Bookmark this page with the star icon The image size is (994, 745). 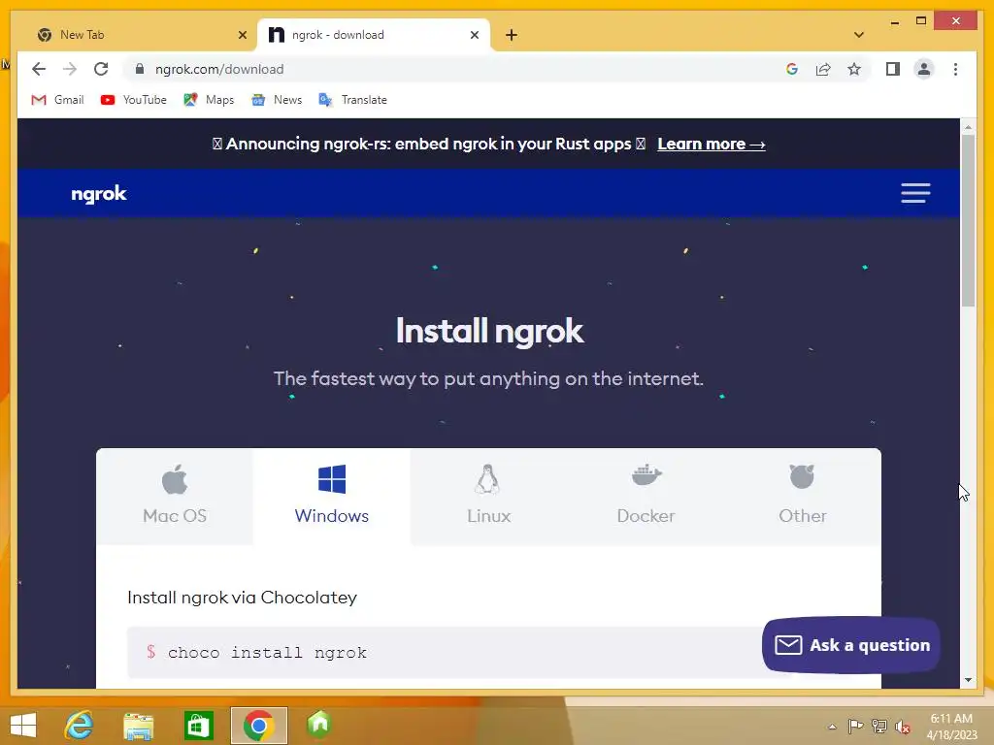[854, 69]
